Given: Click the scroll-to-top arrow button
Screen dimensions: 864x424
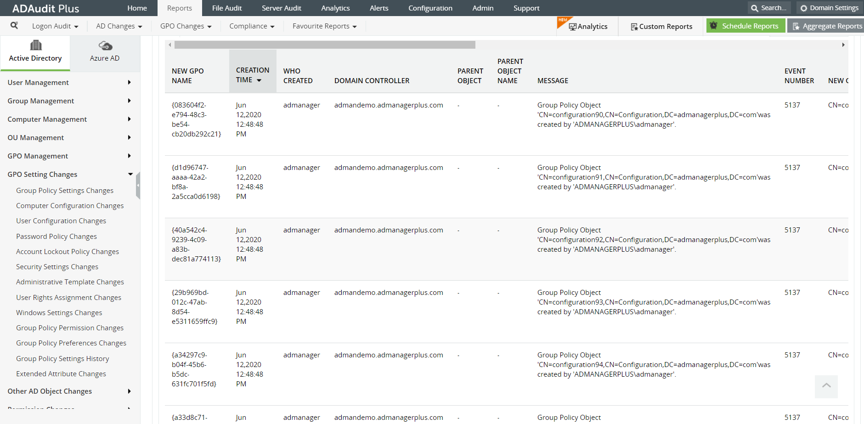Looking at the screenshot, I should 826,386.
